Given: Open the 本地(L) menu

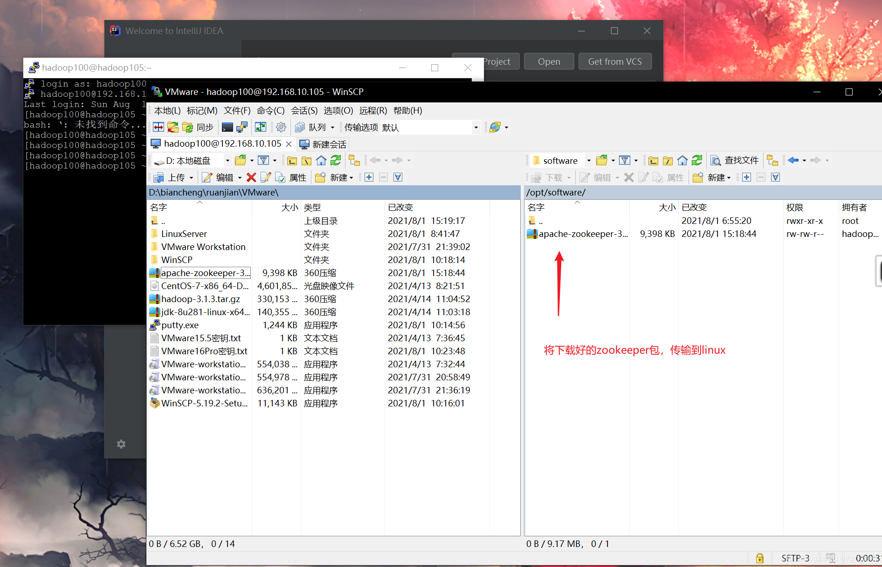Looking at the screenshot, I should click(x=167, y=110).
